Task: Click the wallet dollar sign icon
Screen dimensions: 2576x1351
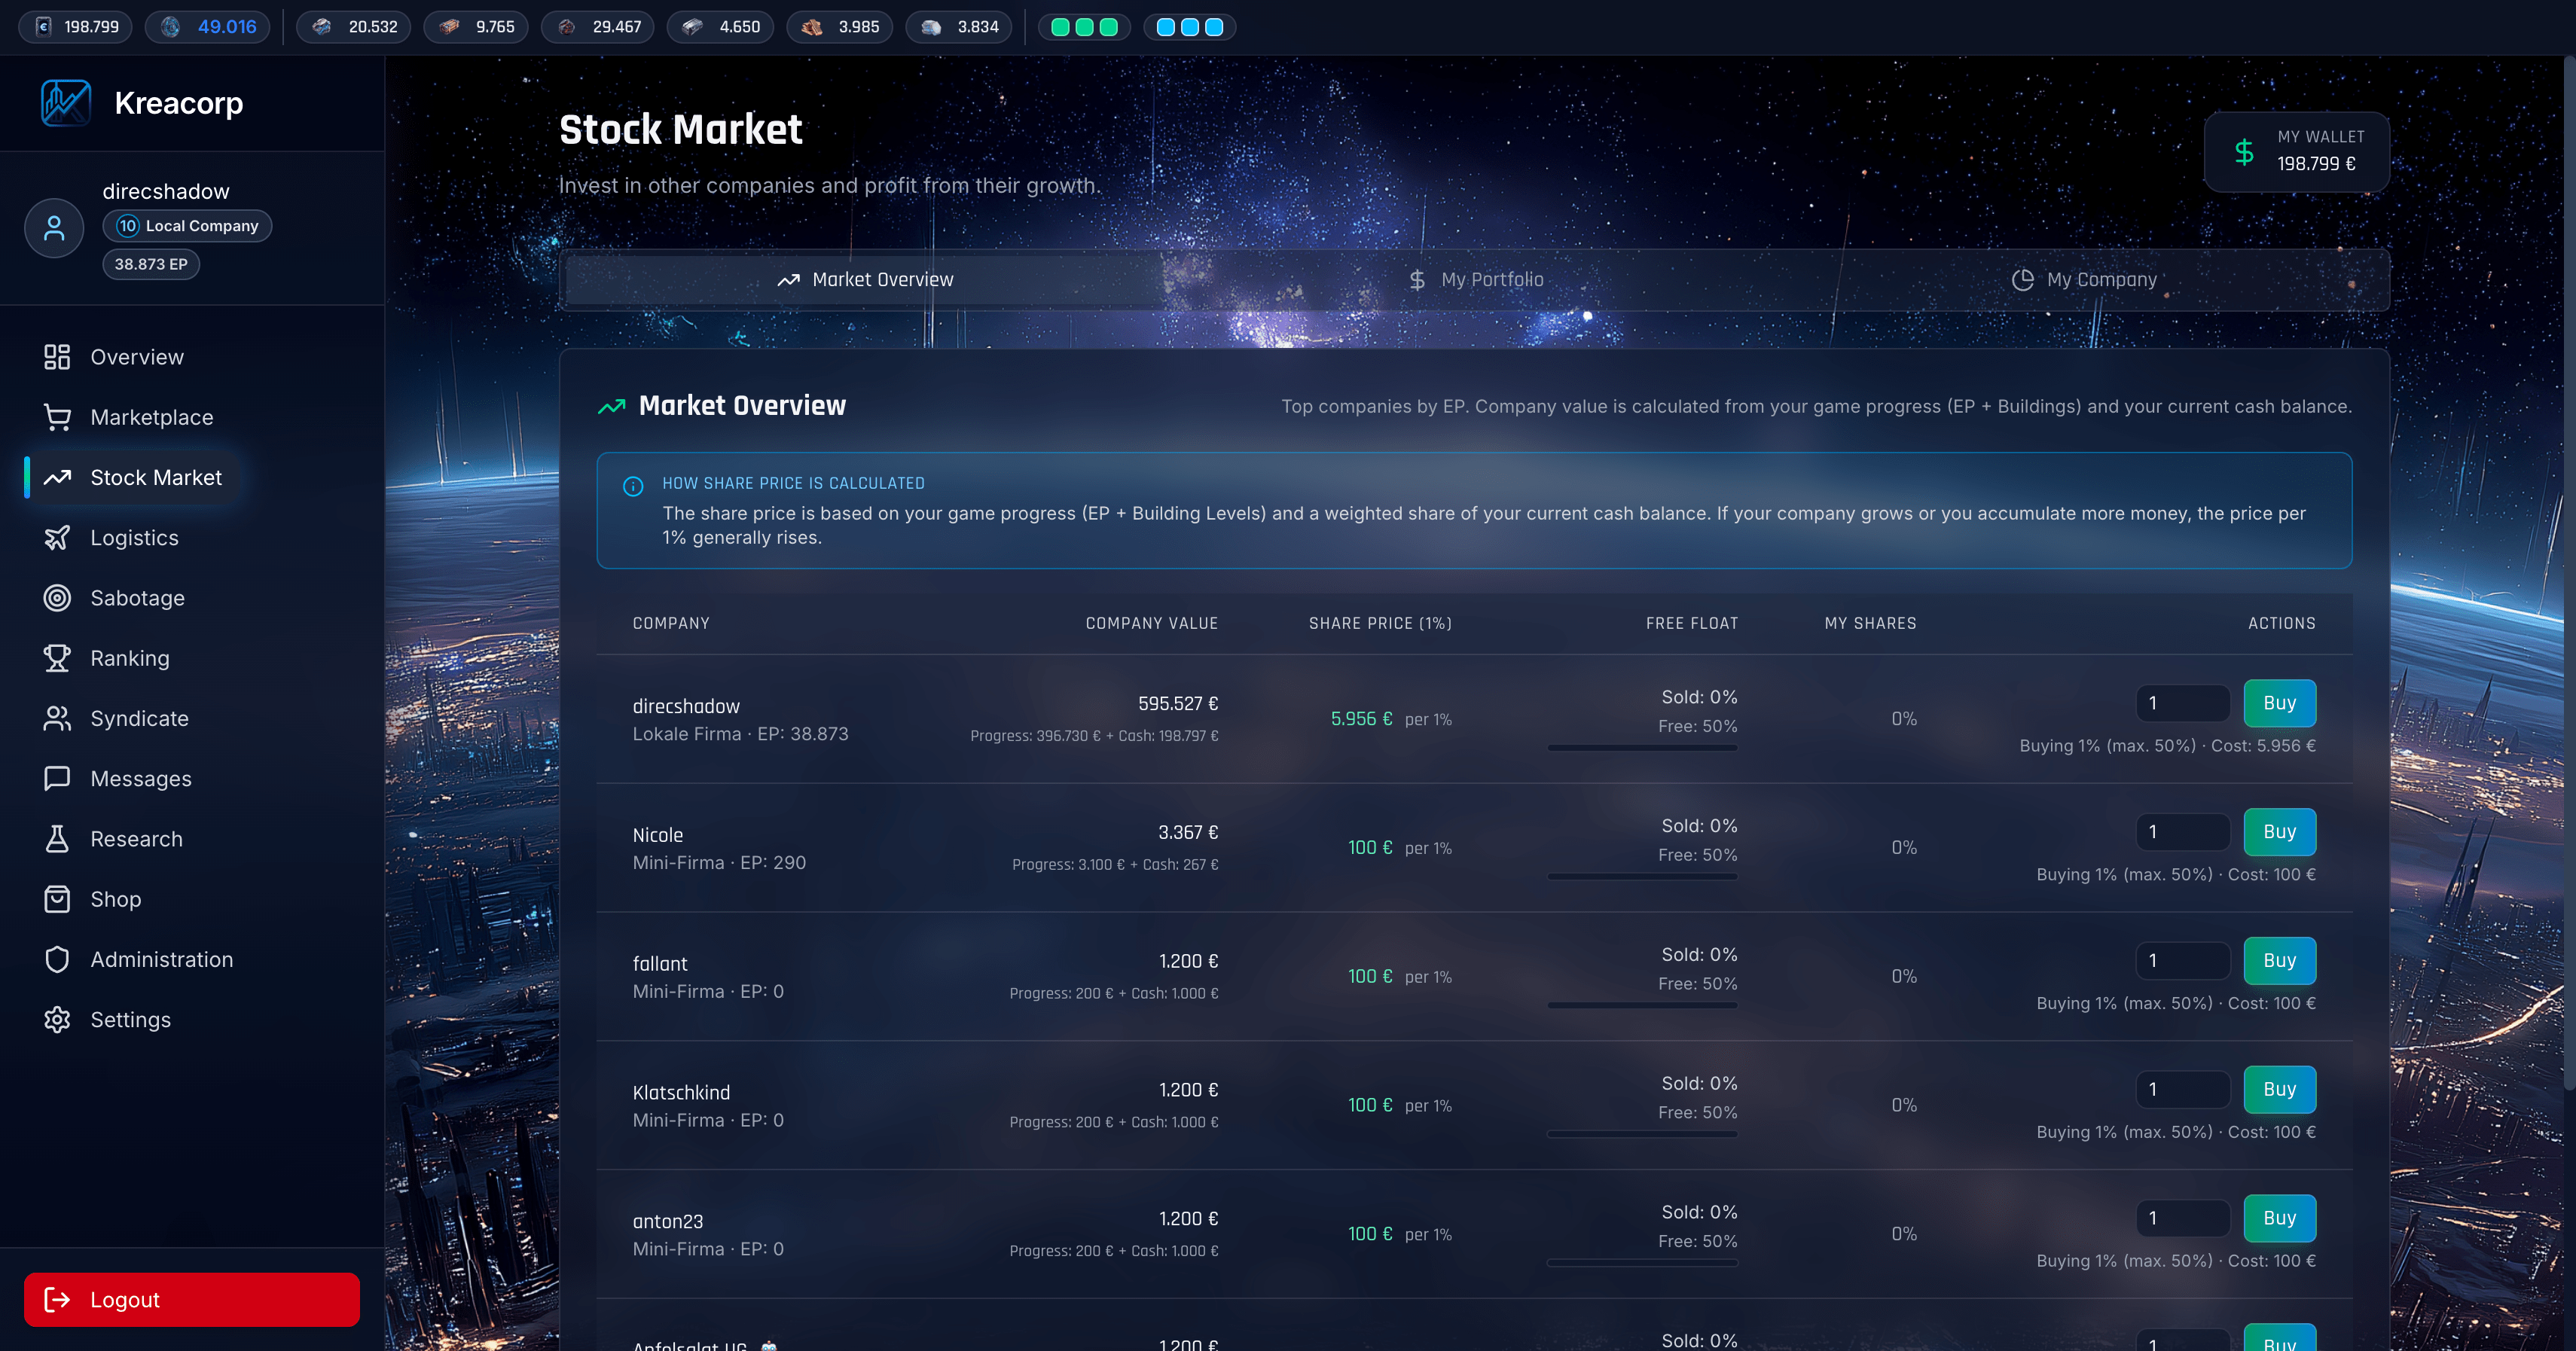Action: (2244, 152)
